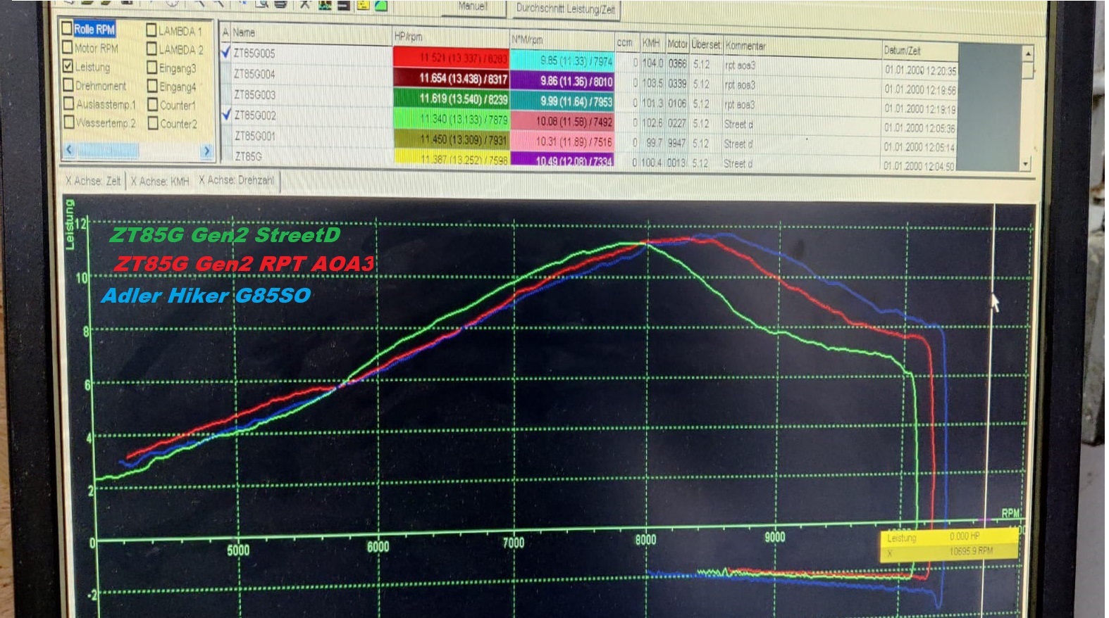Switch to the X Achse: KMH tab
This screenshot has width=1109, height=618.
(x=160, y=182)
